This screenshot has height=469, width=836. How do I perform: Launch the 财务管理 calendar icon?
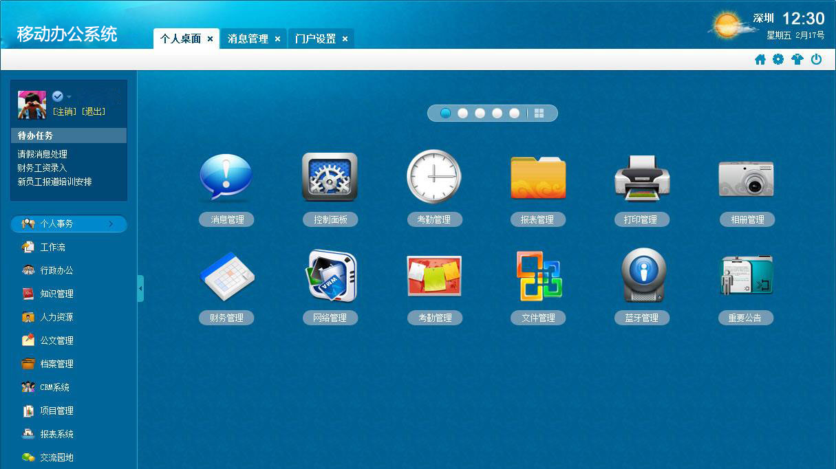click(x=226, y=275)
